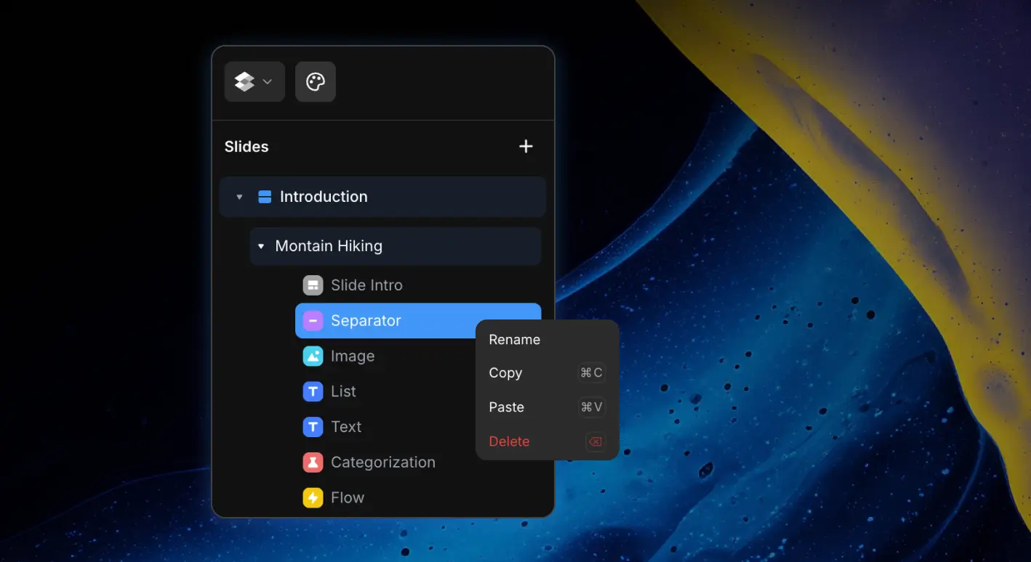Image resolution: width=1031 pixels, height=562 pixels.
Task: Click the stacked layers app logo
Action: coord(245,81)
